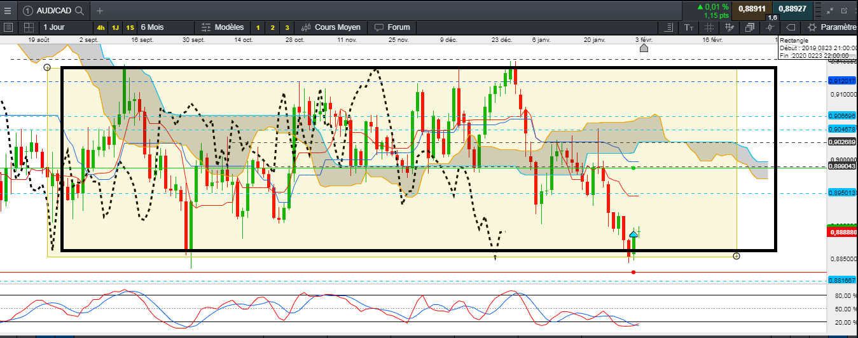Click the 23 déc. date label
Viewport: 858px width, 338px height.
point(502,39)
